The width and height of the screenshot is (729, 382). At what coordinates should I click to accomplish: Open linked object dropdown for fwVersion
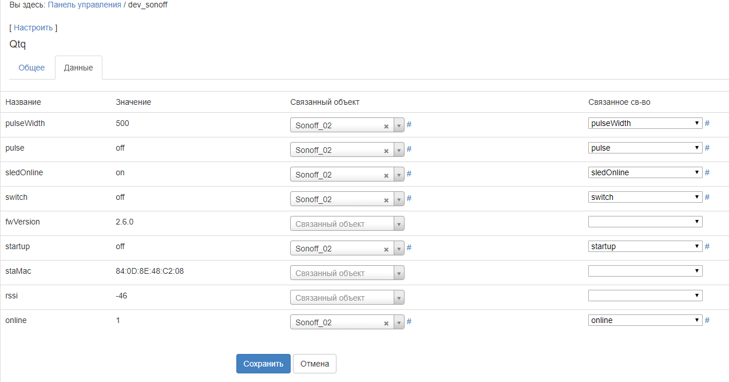tap(347, 224)
